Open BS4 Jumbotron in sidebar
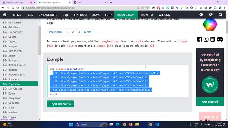 tap(12, 51)
